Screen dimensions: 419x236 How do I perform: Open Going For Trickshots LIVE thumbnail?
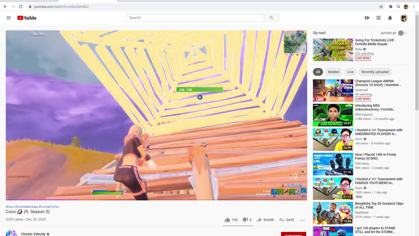click(333, 50)
